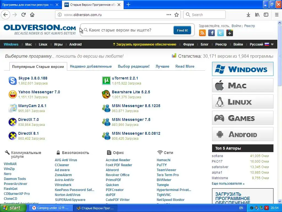
Task: Select the 'Лучшие' tab
Action: click(162, 66)
